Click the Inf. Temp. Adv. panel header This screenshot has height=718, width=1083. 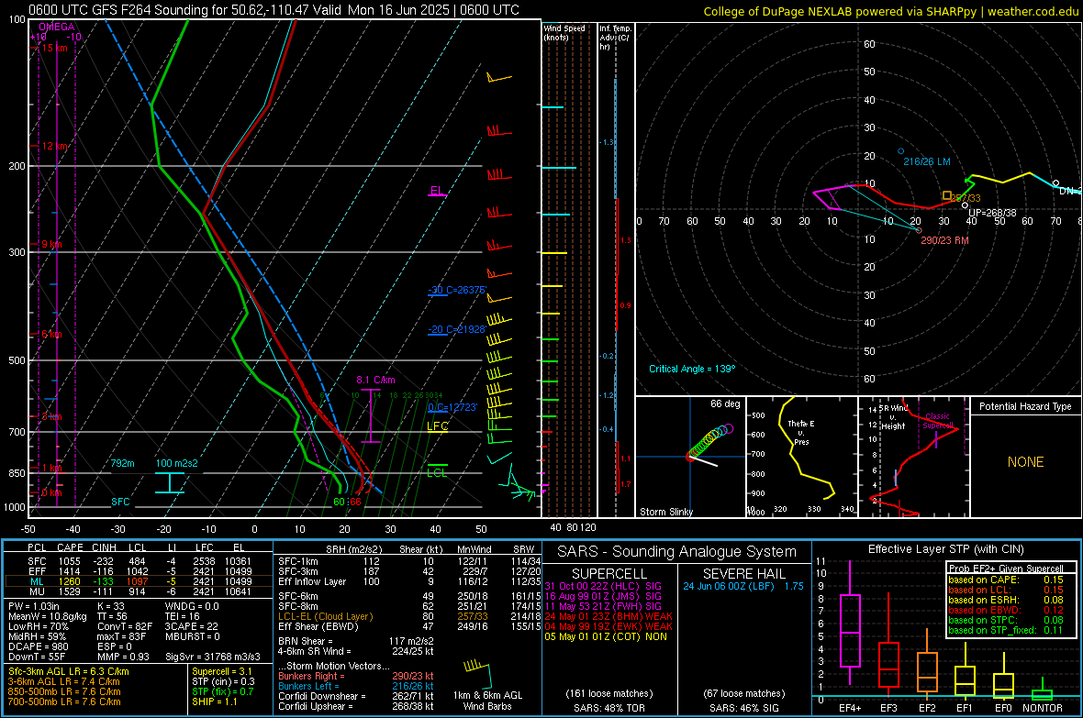point(615,38)
